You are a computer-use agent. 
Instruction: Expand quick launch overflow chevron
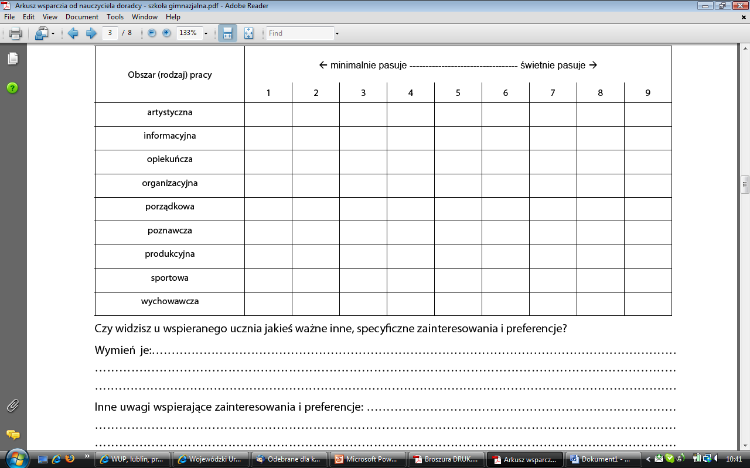click(x=87, y=456)
